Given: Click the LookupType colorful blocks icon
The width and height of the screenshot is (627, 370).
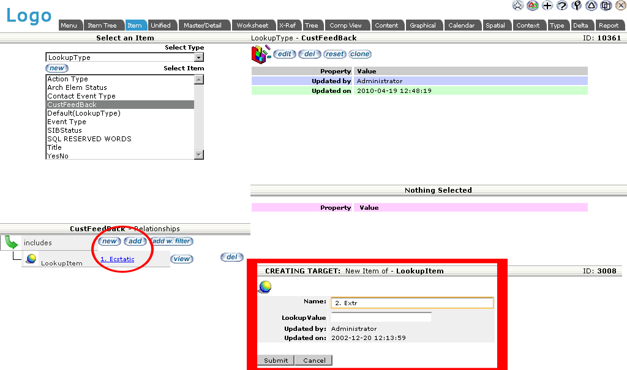Looking at the screenshot, I should click(x=260, y=54).
